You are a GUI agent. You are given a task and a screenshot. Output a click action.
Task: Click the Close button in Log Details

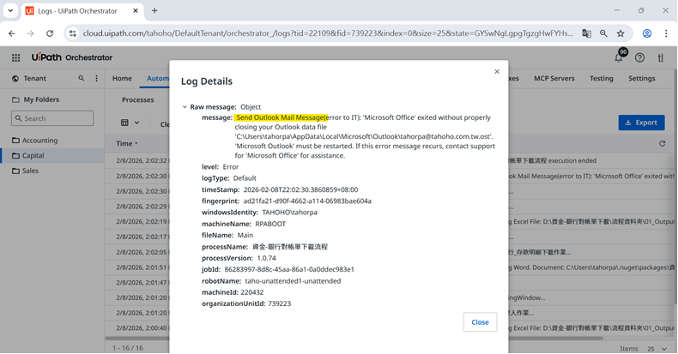(x=480, y=322)
